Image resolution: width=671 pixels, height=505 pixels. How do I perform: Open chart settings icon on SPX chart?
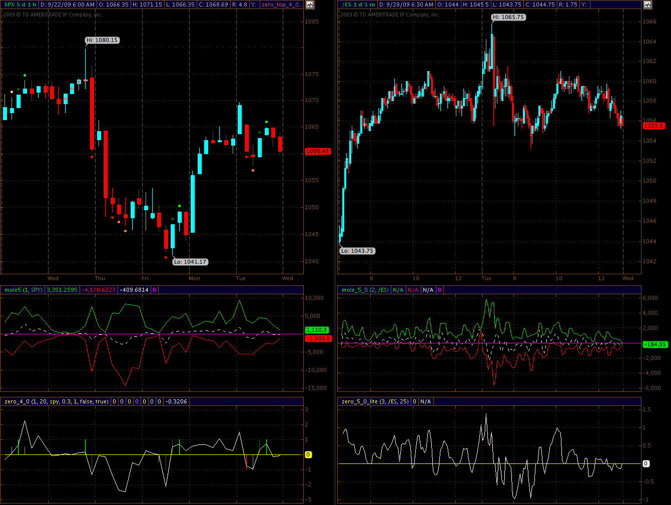(x=310, y=5)
